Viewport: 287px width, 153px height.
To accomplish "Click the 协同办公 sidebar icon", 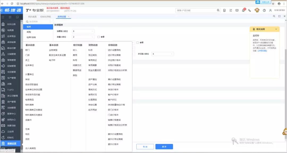I will (3, 119).
